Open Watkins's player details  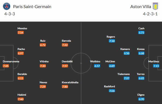pos(95,62)
